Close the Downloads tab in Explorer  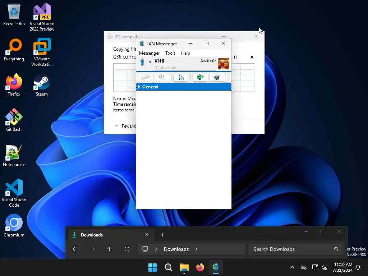(147, 235)
